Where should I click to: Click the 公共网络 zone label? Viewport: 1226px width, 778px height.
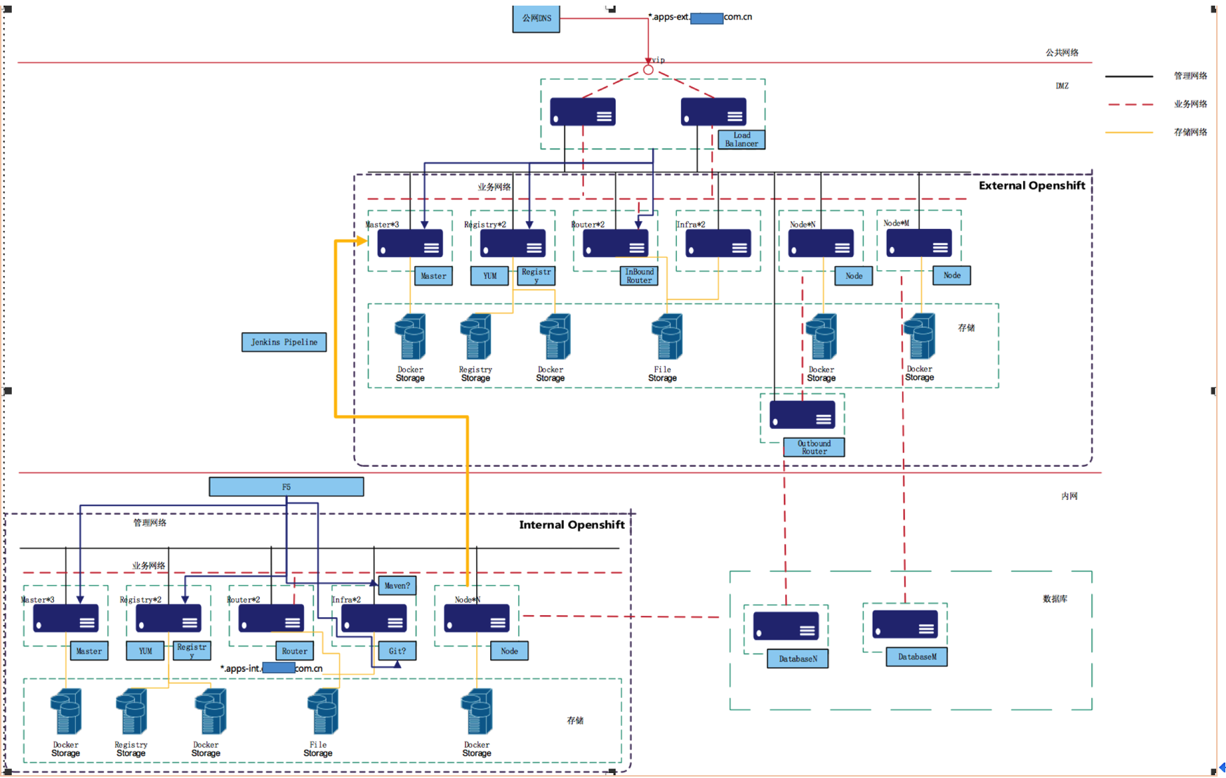point(1062,53)
